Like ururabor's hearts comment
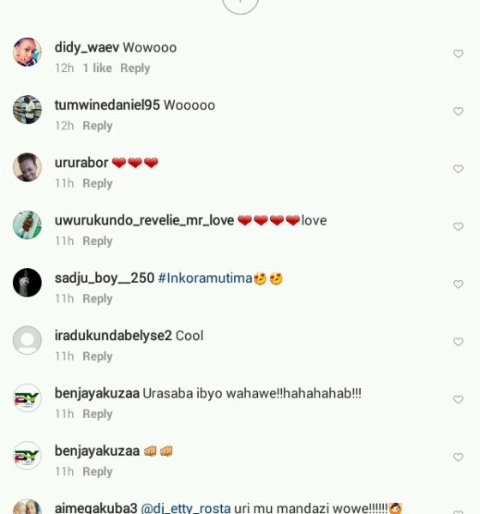The image size is (480, 514). point(458,169)
